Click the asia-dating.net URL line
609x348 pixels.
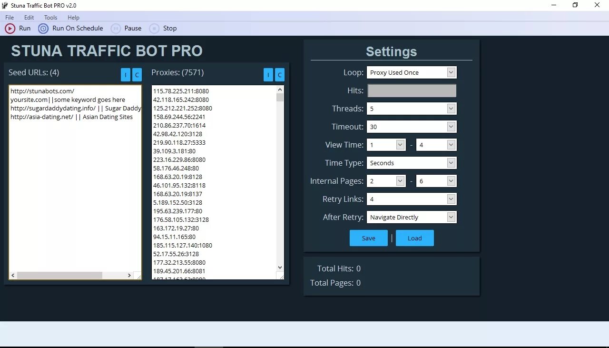click(71, 117)
